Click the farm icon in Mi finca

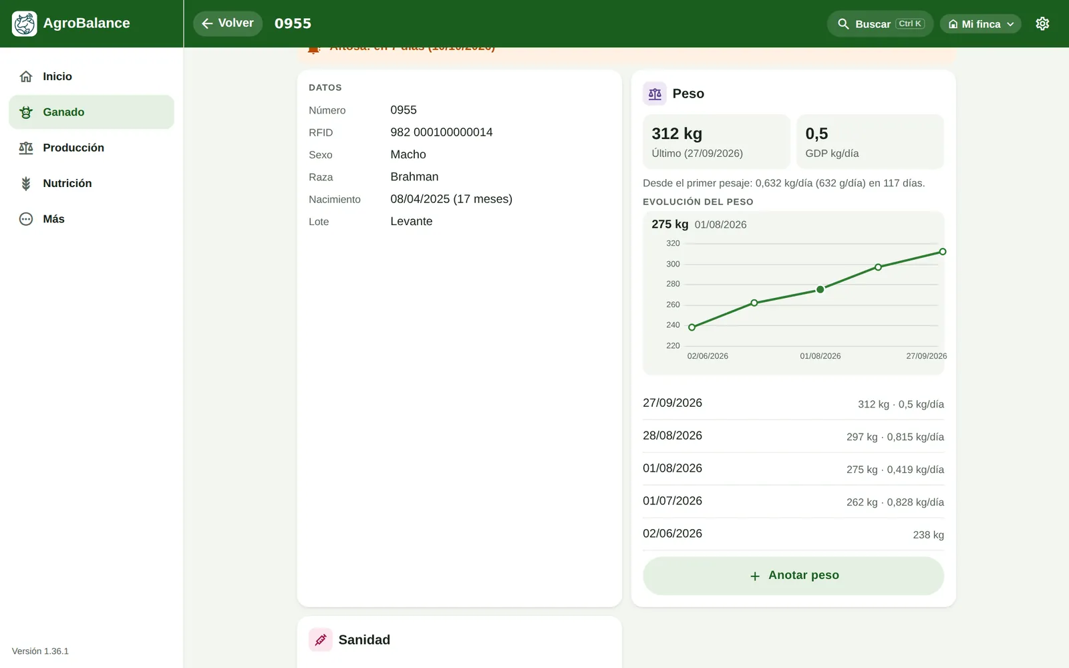(x=953, y=24)
